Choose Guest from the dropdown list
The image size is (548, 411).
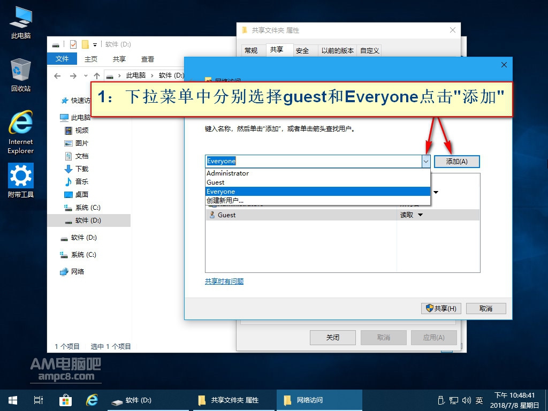click(x=317, y=182)
